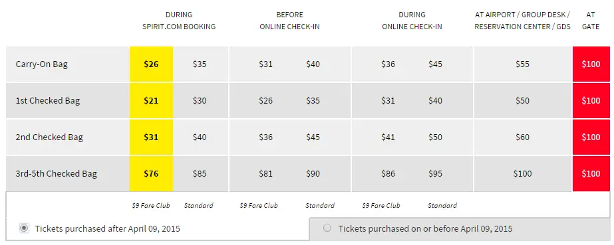Click the $60 2nd Checked Bag airport price
The image size is (614, 245).
tap(522, 137)
